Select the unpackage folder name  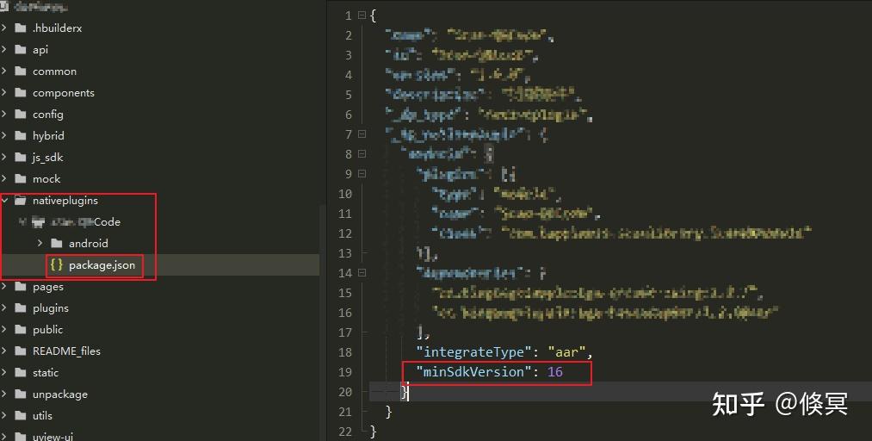pos(60,394)
